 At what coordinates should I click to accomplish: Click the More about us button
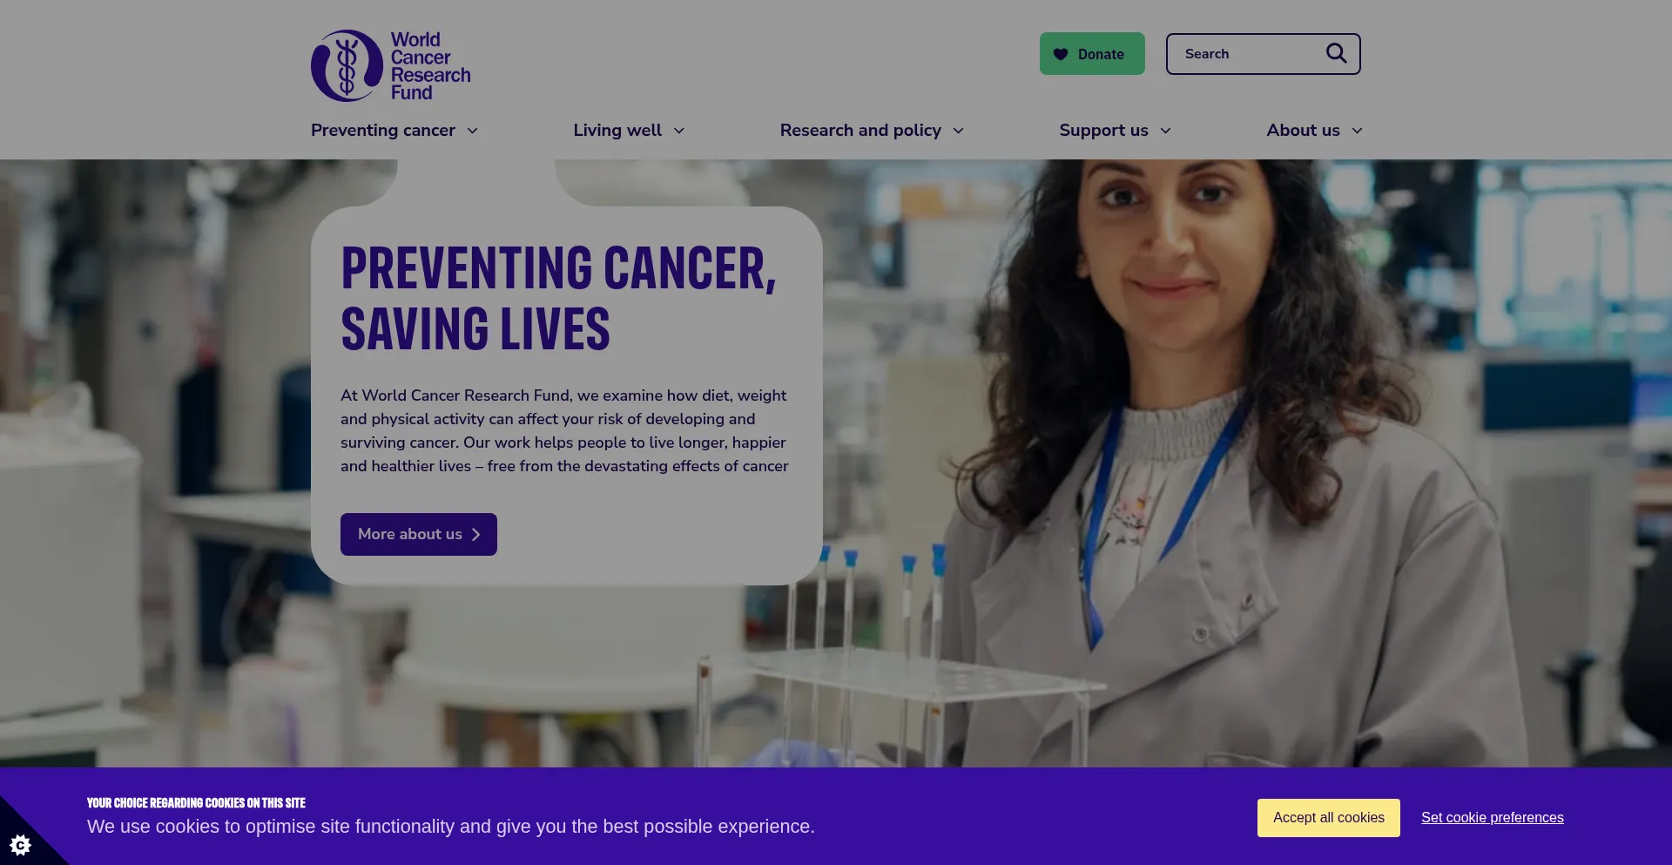point(419,534)
